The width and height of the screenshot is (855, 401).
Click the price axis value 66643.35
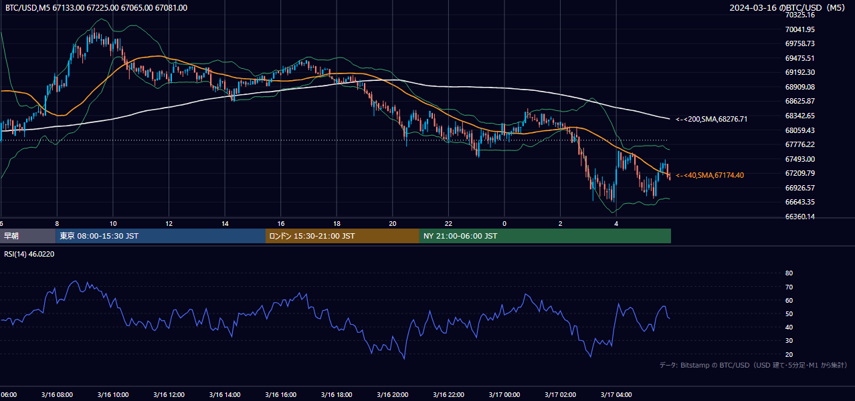click(x=799, y=202)
